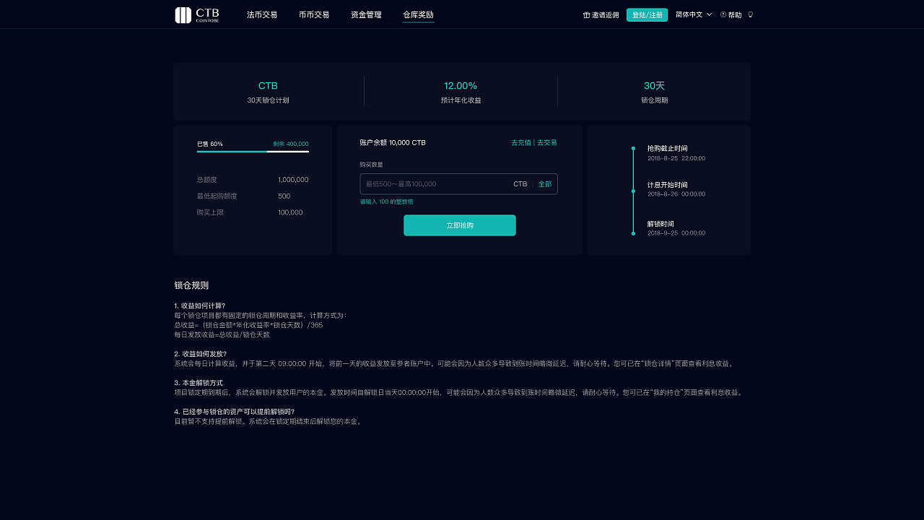Open the 去充值 recharge link

(x=520, y=143)
